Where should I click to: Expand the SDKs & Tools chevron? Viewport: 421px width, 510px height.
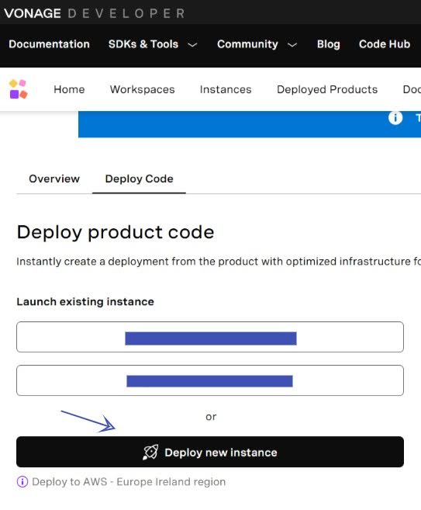point(192,45)
